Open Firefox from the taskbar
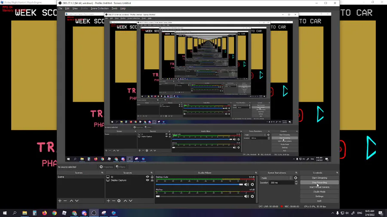 pos(44,213)
